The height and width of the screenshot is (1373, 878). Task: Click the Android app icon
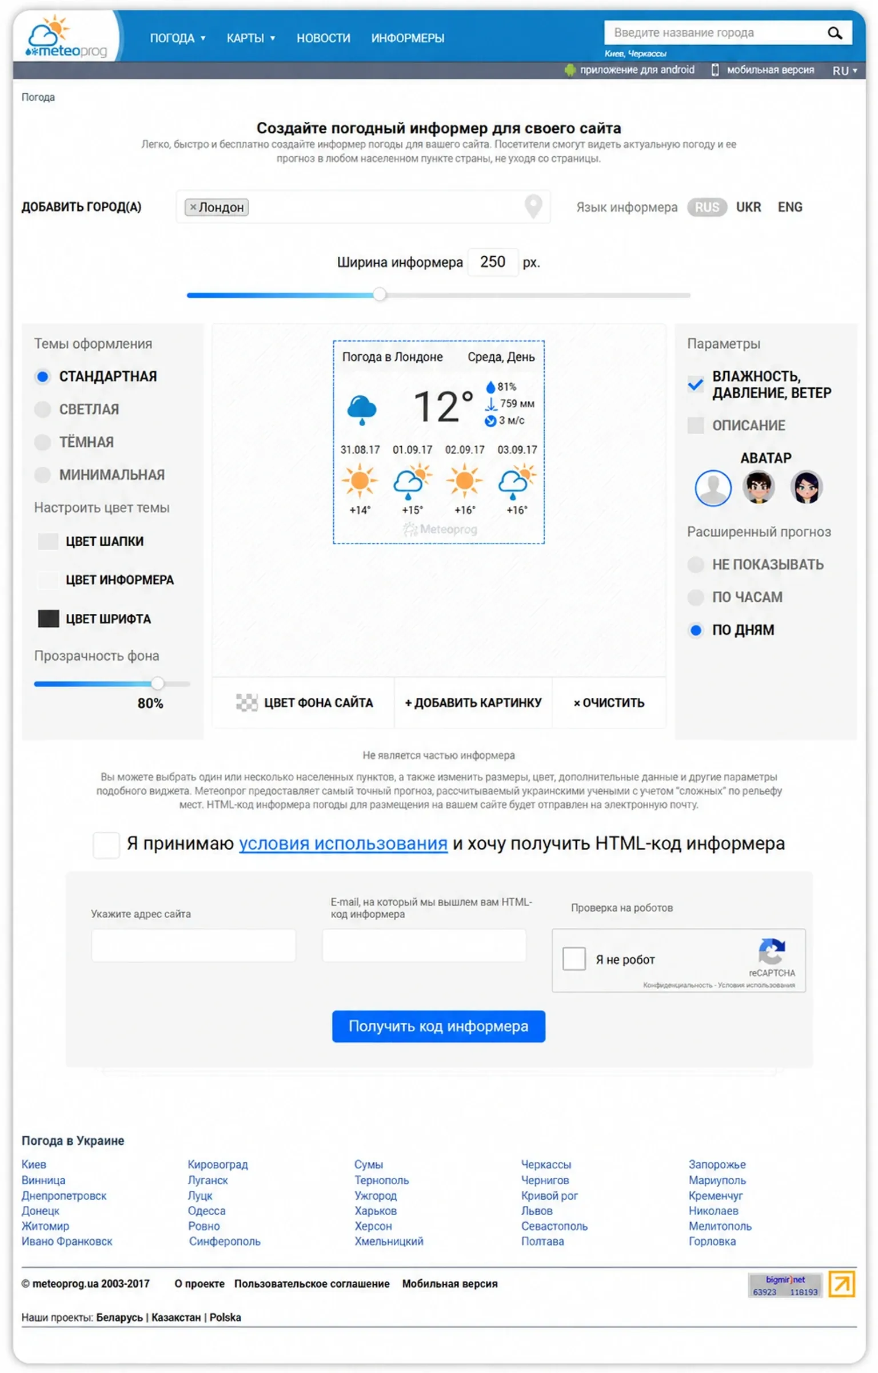pos(569,70)
